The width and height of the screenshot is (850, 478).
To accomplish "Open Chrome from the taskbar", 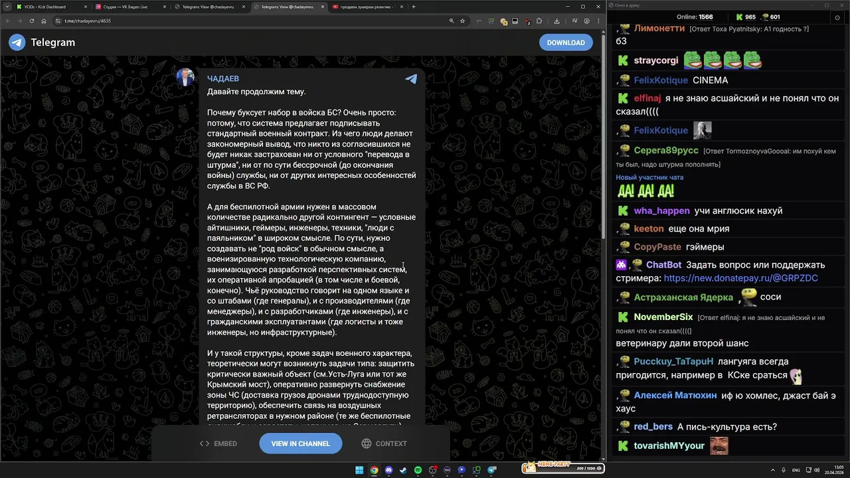I will click(x=374, y=470).
